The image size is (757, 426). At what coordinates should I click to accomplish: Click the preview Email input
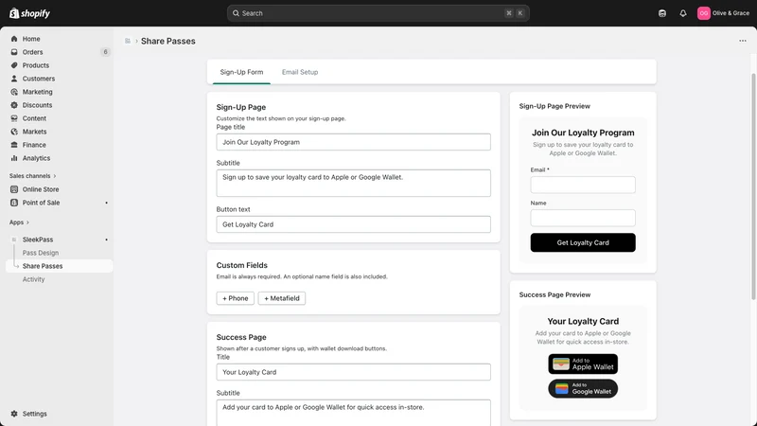point(583,185)
